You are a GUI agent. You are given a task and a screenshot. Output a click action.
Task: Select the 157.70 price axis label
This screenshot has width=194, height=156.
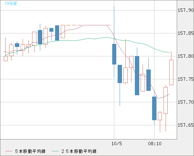pos(186,102)
